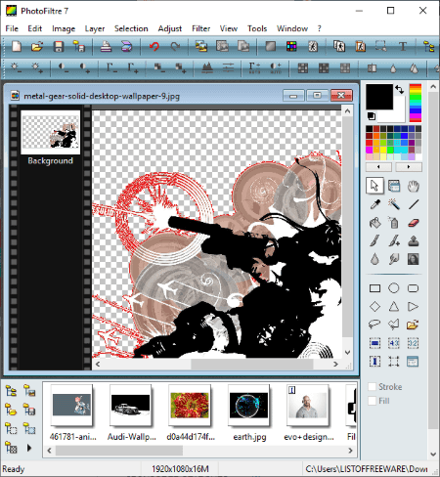
Task: Select the Spray tool
Action: pyautogui.click(x=394, y=223)
